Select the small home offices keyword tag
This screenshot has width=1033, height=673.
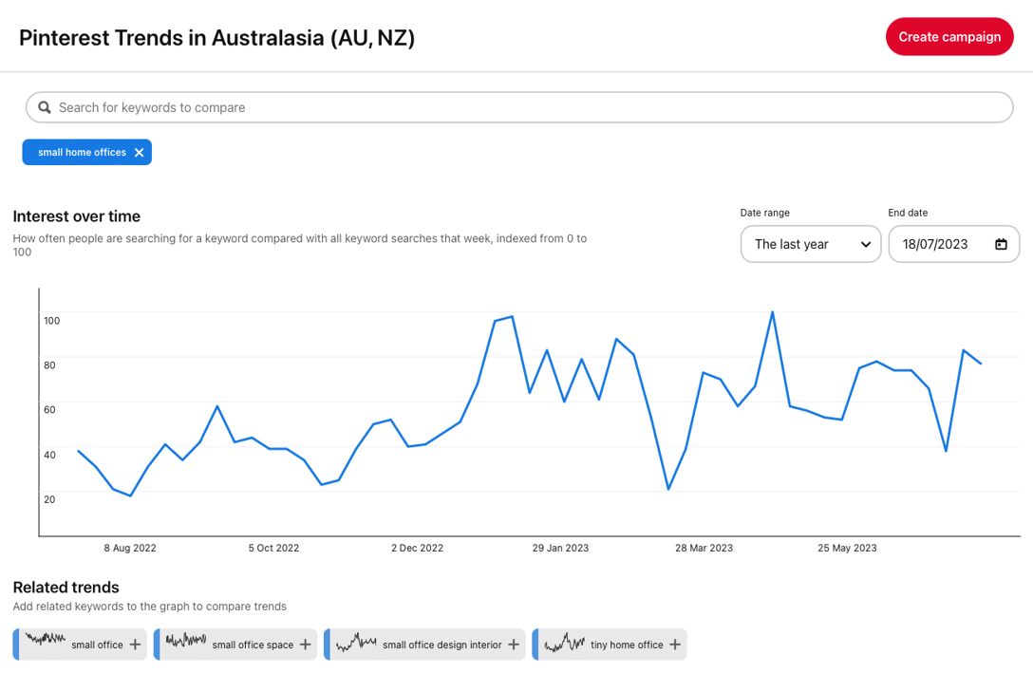(81, 153)
